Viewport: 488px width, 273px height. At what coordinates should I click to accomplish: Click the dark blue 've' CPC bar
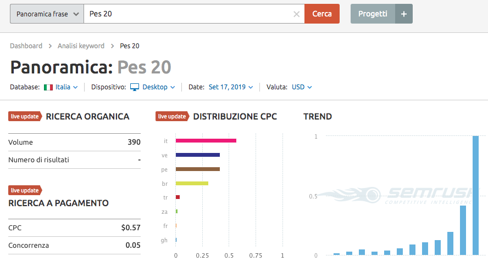point(198,155)
